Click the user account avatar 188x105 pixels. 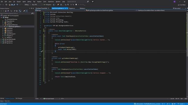tap(174, 1)
